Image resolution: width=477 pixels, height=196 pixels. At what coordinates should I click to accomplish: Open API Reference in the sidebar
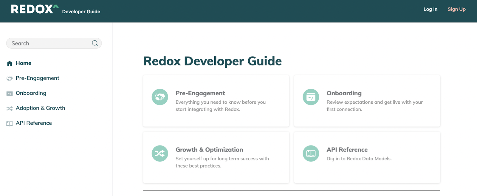click(34, 123)
